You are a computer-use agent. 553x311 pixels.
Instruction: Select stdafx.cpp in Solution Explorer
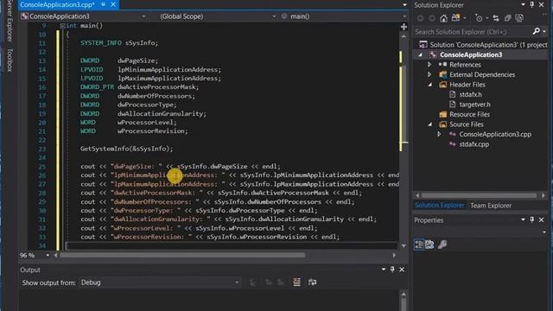click(474, 144)
